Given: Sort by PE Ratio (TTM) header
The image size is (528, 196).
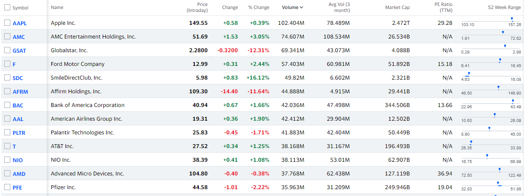Looking at the screenshot, I should 443,7.
